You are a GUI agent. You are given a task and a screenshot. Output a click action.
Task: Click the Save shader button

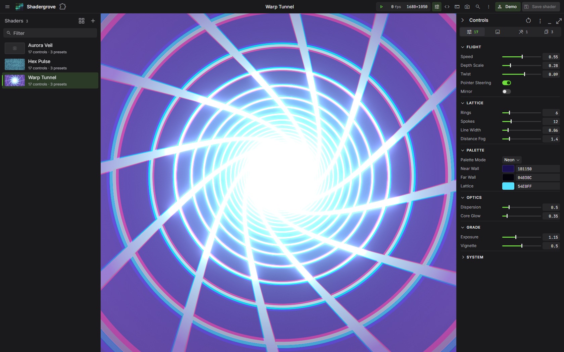click(541, 7)
